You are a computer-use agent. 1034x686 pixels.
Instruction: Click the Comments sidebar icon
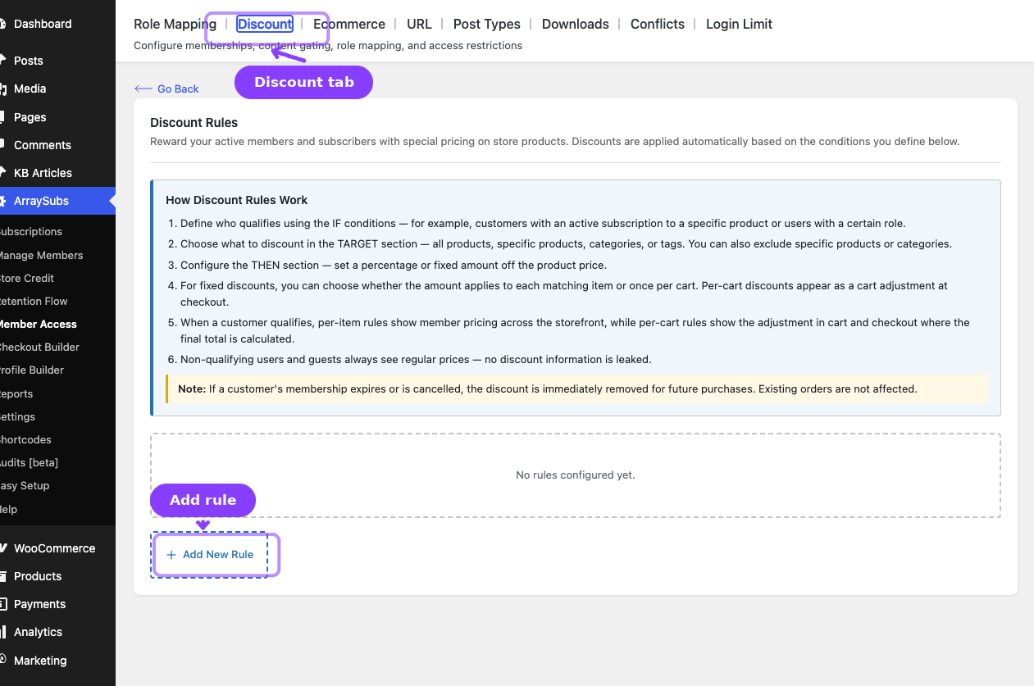[x=3, y=144]
